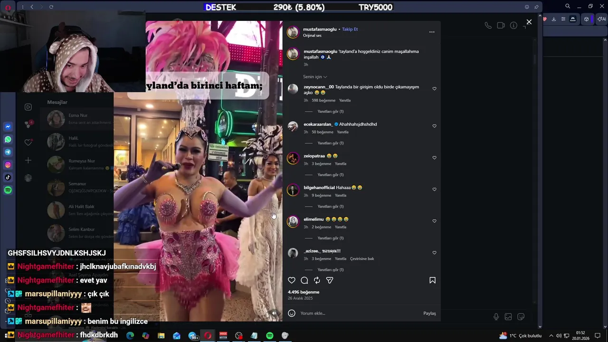The width and height of the screenshot is (608, 342).
Task: Open easy setup sliders icon
Action: pyautogui.click(x=563, y=19)
